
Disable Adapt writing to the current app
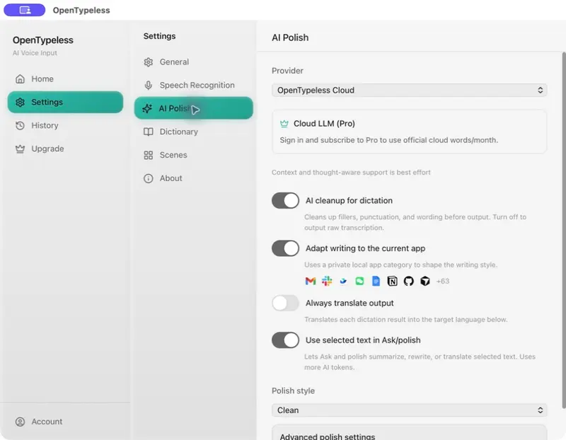286,248
